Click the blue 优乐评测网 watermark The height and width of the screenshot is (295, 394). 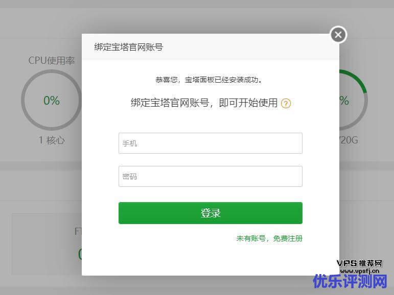point(350,281)
